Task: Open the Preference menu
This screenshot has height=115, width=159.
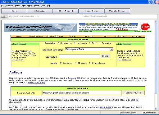Action: tap(9, 6)
